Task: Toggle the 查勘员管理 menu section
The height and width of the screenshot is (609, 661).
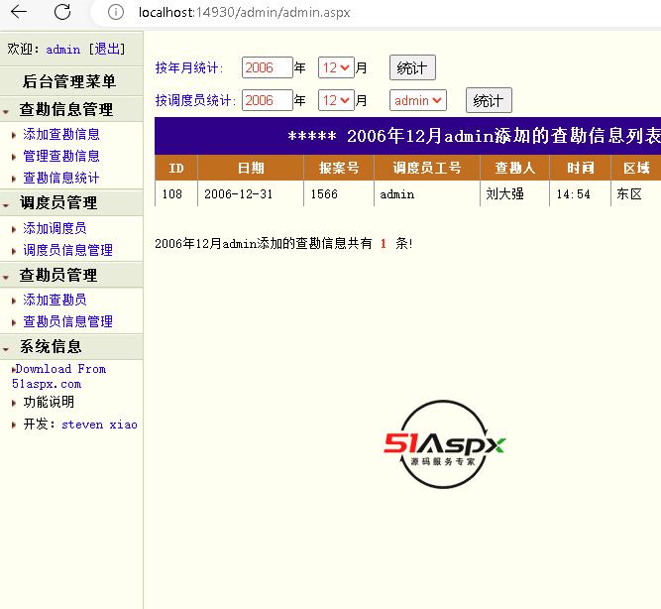Action: [x=57, y=275]
